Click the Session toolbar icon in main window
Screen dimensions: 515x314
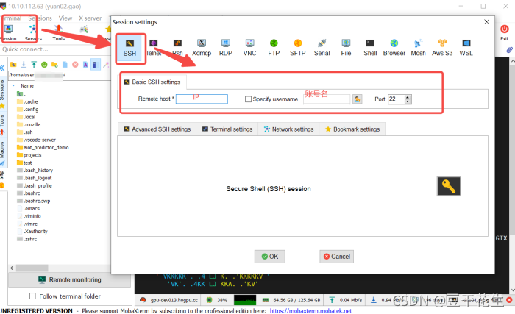click(x=9, y=33)
